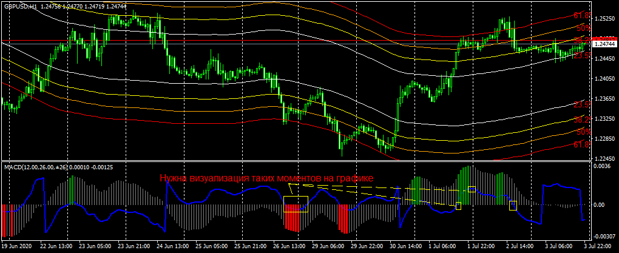Click the 23.5 label near the 1.23650 price
The height and width of the screenshot is (253, 619).
[x=583, y=104]
